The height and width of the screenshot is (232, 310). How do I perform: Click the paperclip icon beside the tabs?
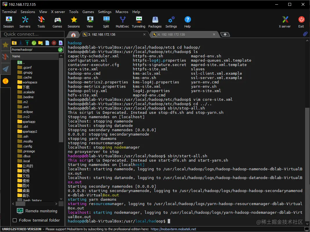pos(305,34)
